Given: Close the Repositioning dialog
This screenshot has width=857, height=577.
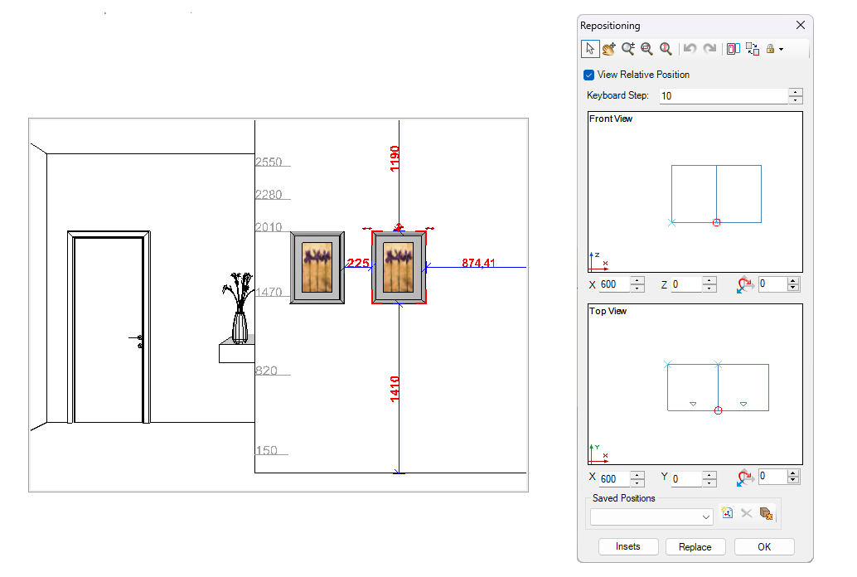Looking at the screenshot, I should point(801,25).
